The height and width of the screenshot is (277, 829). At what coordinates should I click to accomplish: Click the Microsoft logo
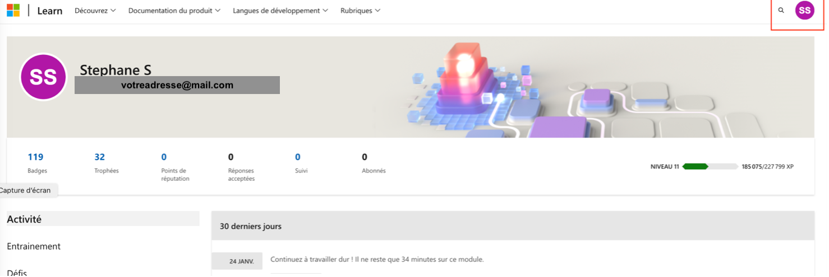[x=13, y=11]
